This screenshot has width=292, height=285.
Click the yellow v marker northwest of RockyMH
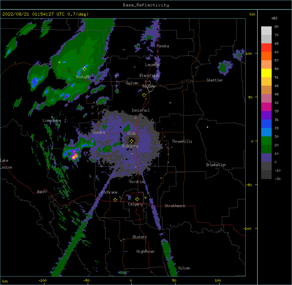pyautogui.click(x=59, y=62)
